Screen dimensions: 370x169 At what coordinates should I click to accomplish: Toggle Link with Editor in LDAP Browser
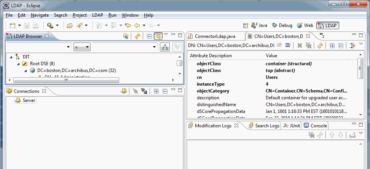pos(158,36)
